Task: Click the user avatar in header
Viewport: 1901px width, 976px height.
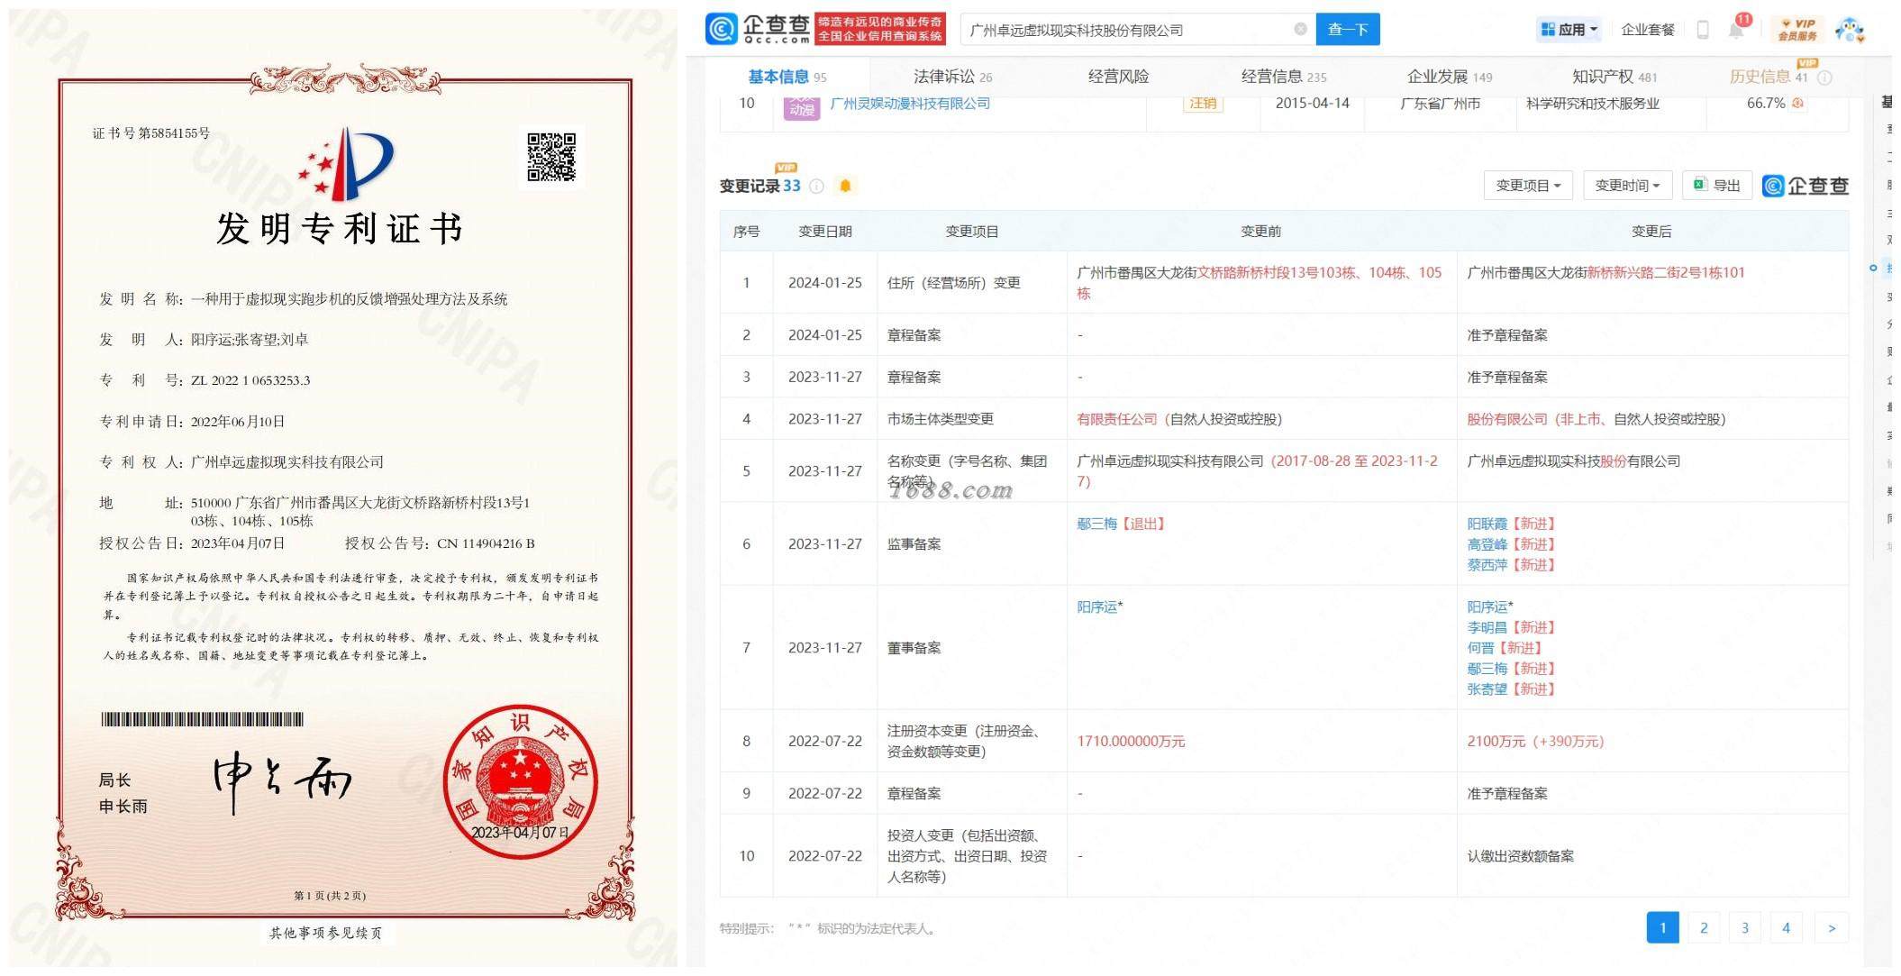Action: click(1850, 30)
